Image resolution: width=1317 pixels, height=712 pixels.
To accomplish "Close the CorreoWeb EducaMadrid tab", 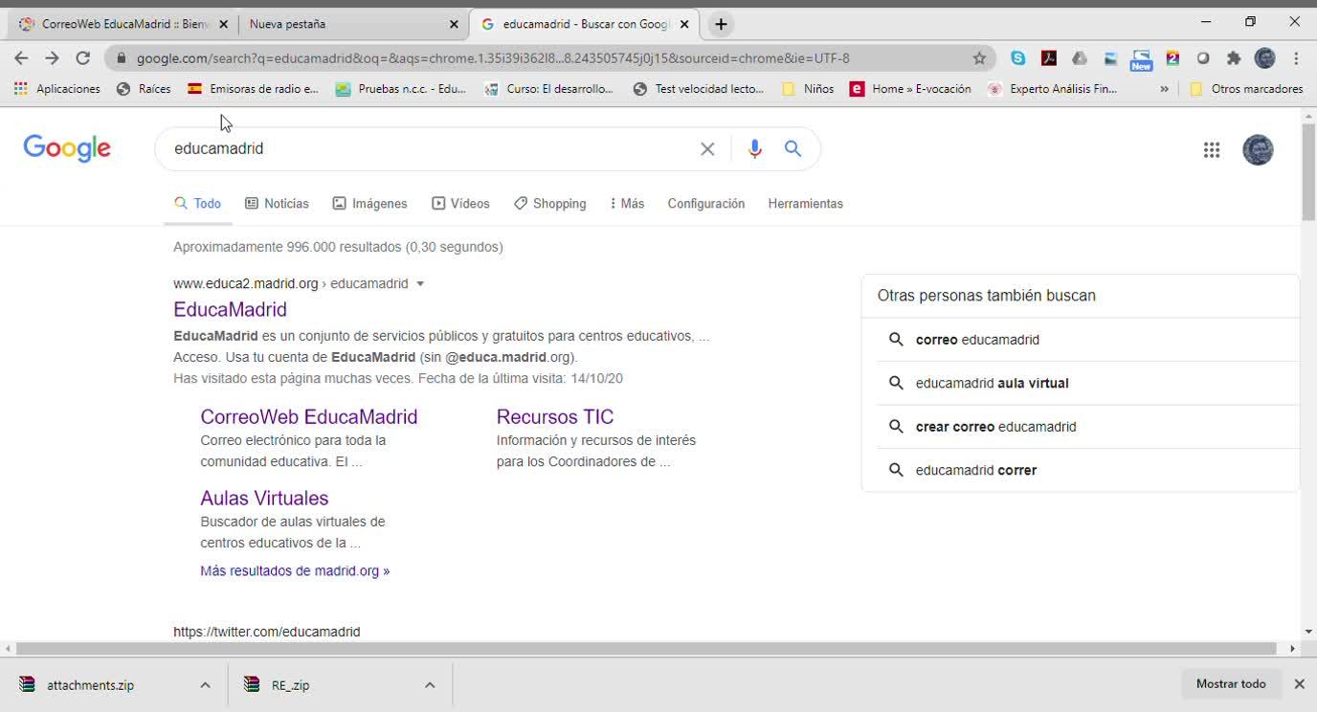I will pos(223,24).
